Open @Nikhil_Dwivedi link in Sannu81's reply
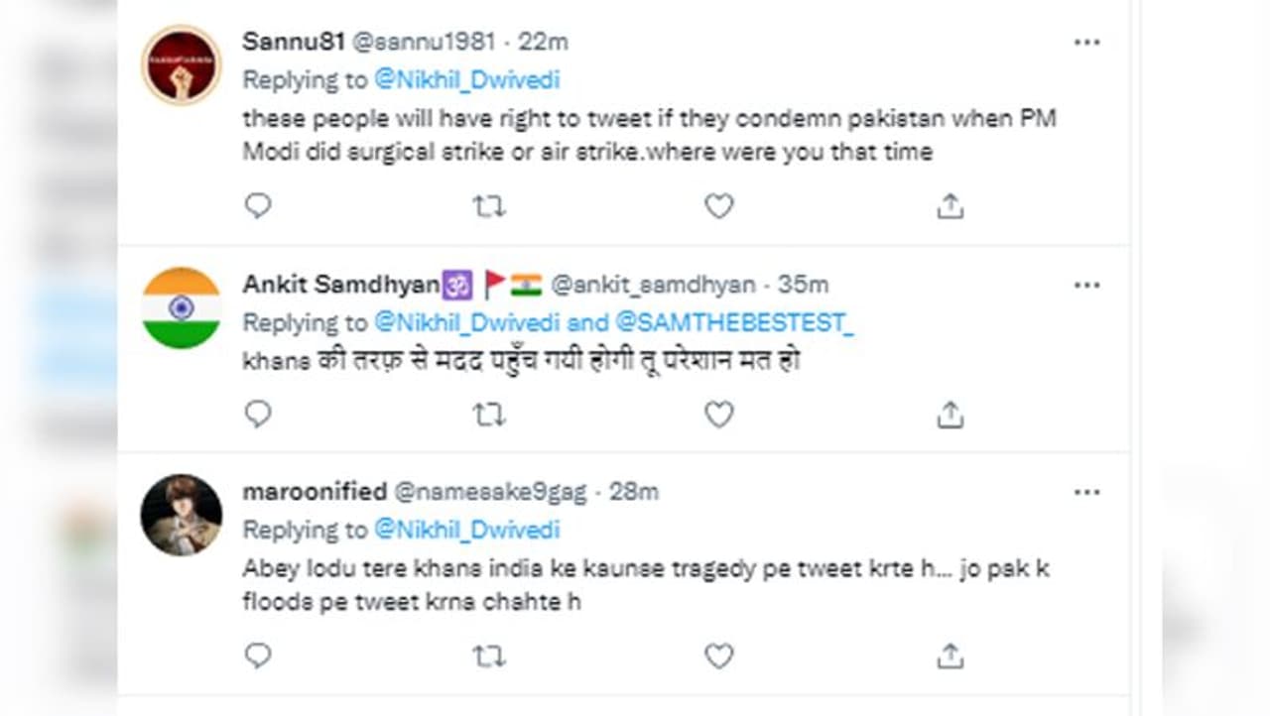 pos(466,80)
